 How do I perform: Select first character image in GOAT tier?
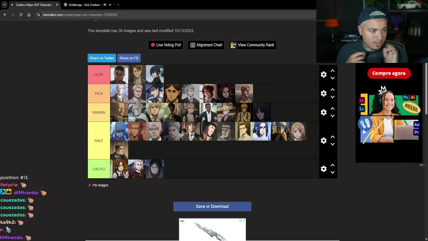[119, 75]
